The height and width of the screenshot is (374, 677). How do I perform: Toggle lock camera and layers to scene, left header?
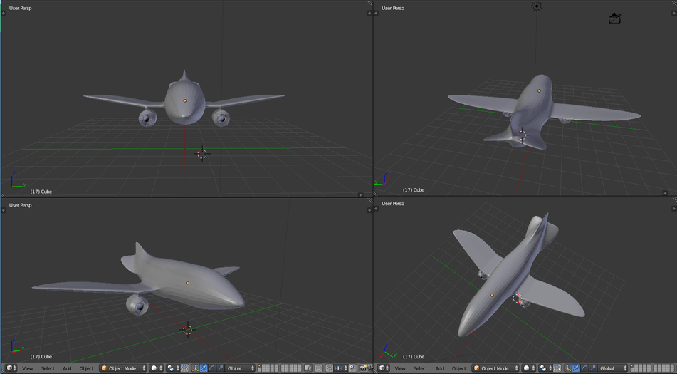point(309,368)
